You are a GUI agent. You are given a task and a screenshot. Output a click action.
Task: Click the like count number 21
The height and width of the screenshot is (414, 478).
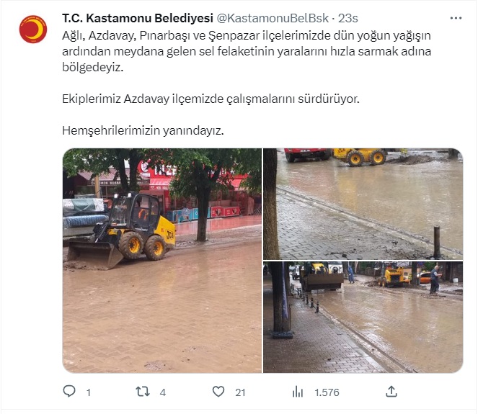tap(240, 392)
